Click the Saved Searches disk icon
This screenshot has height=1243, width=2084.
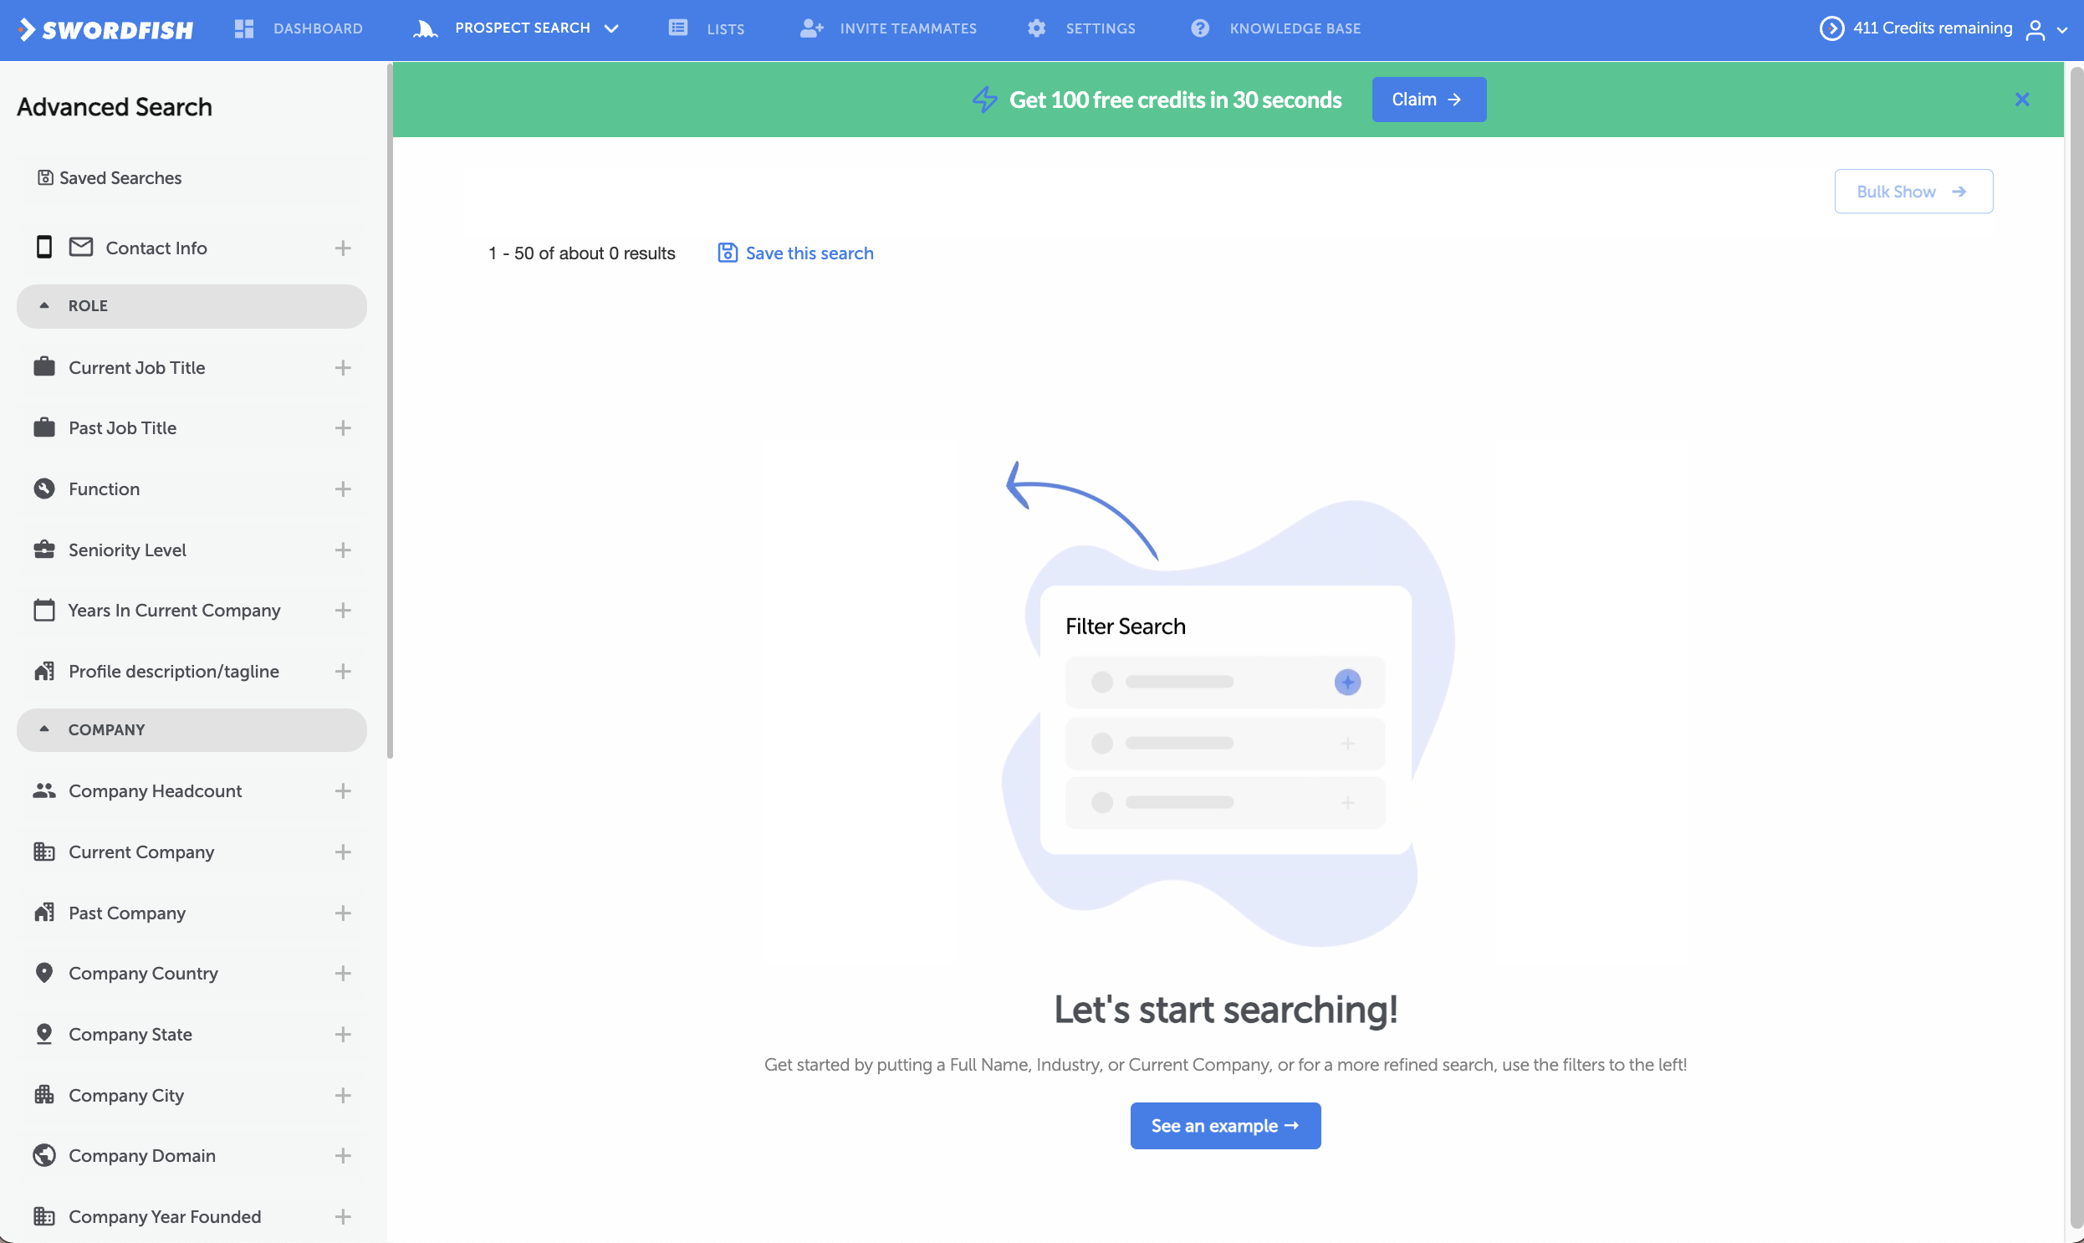pyautogui.click(x=45, y=177)
